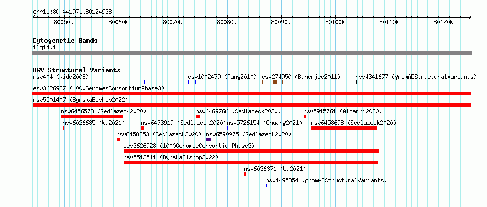Click the brown esv274950 variant glyph

click(273, 82)
